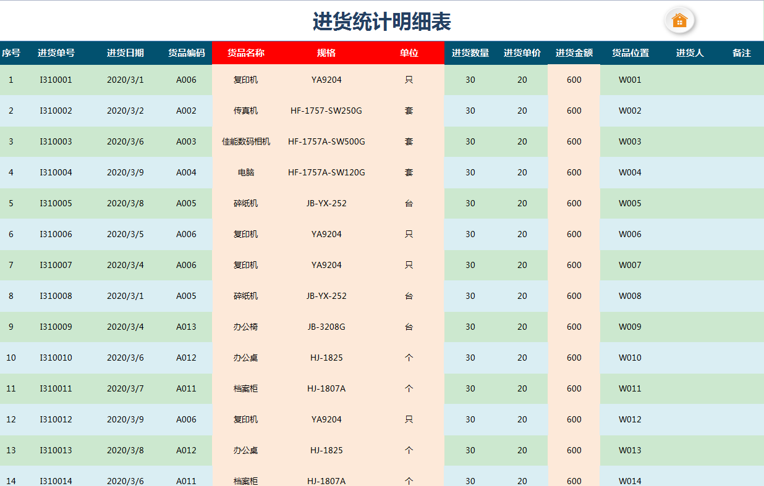The image size is (764, 486).
Task: Click the 进货金额 column header
Action: [x=574, y=53]
